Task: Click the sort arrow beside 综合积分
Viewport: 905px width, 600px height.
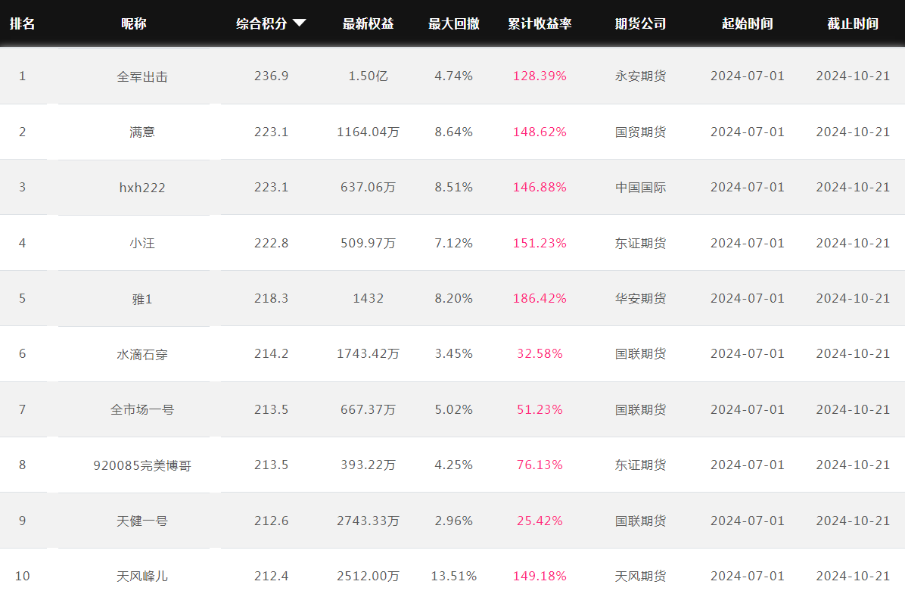Action: point(299,23)
